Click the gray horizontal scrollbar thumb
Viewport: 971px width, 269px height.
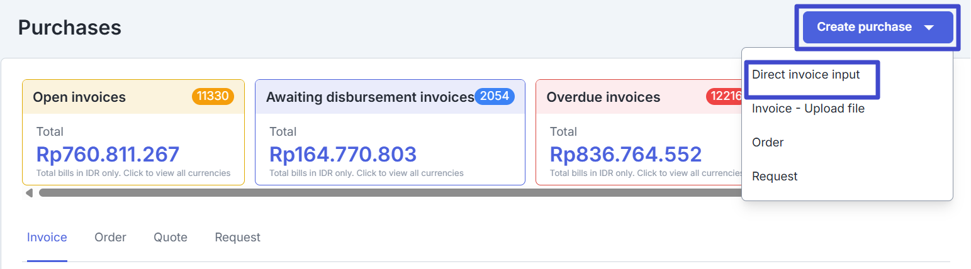coord(378,193)
